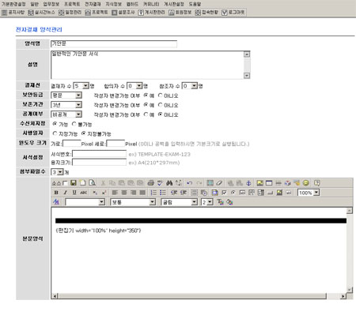
Task: Select 지정가능 radio in the 시행일자 row
Action: [55, 133]
